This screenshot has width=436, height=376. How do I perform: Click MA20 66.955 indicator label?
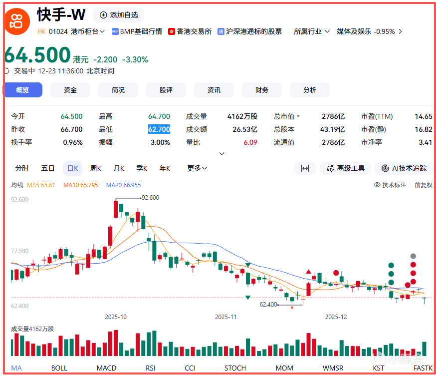(x=123, y=185)
